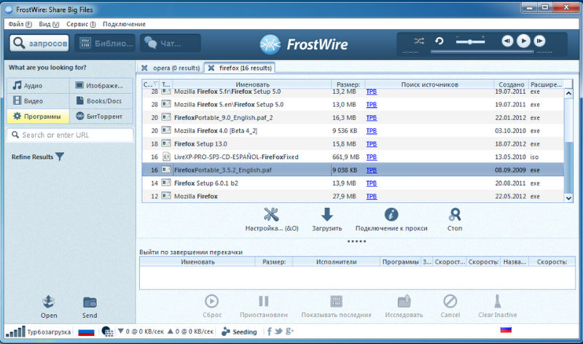This screenshot has width=583, height=344.
Task: Open the Вид menu
Action: click(49, 24)
